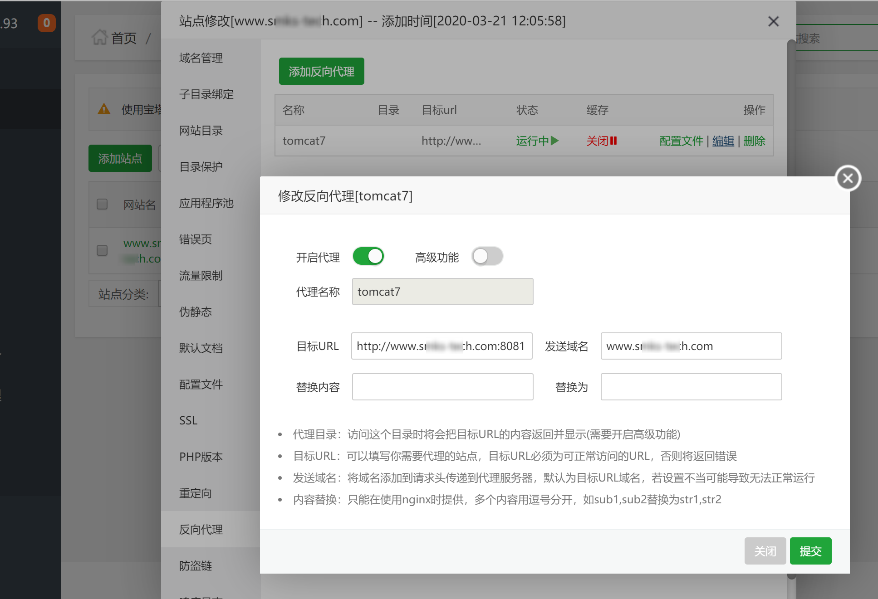Click the 替换内容 input field

pos(442,387)
